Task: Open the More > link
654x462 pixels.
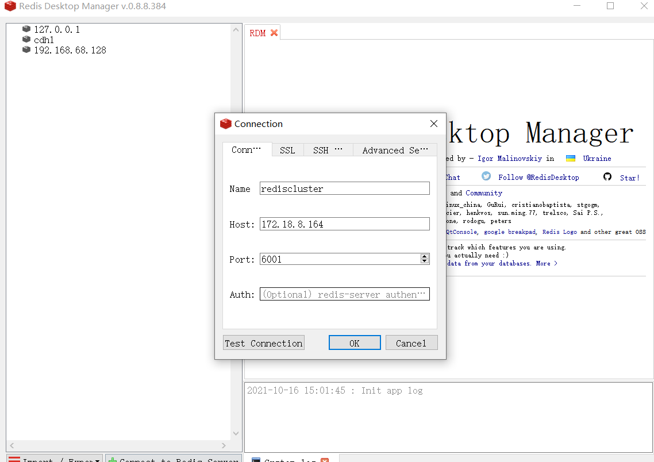Action: click(x=547, y=264)
